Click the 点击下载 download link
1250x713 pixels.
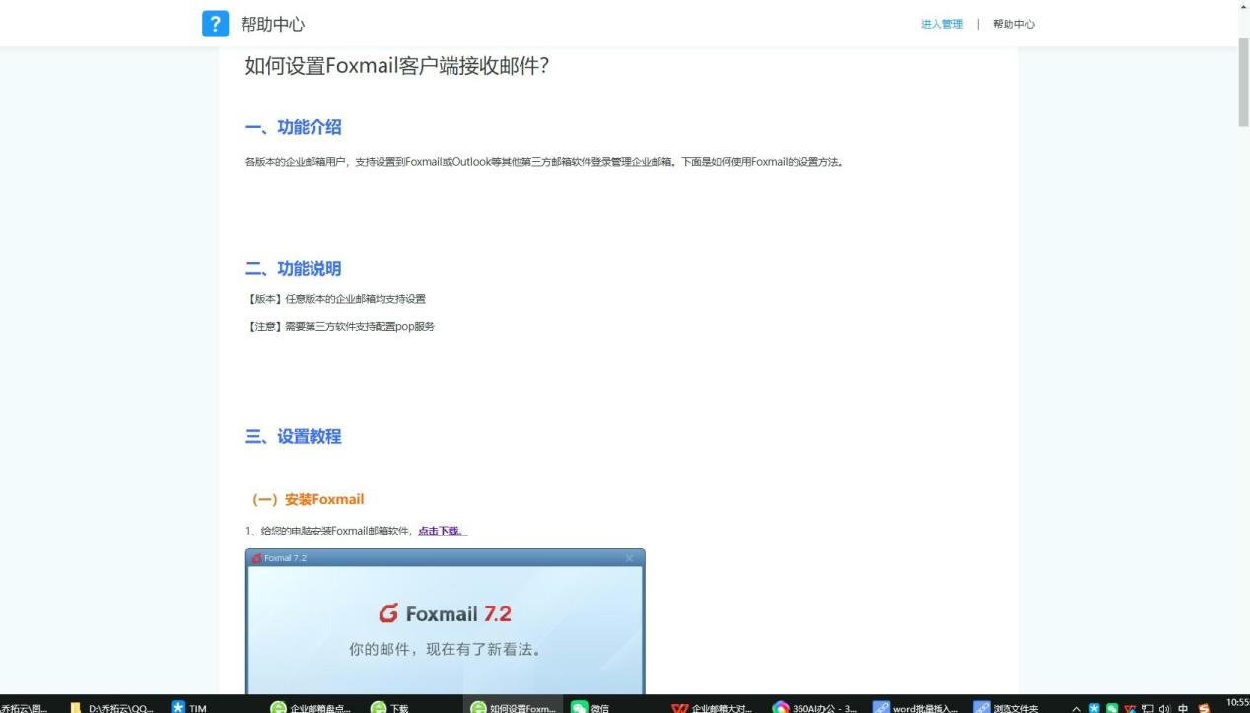coord(442,531)
